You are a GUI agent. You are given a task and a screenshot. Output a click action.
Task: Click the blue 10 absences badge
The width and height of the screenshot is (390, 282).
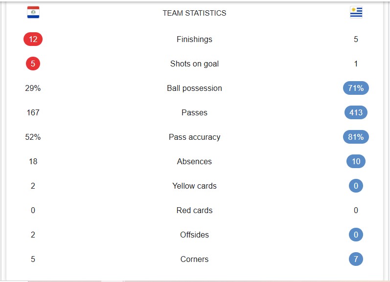click(356, 161)
